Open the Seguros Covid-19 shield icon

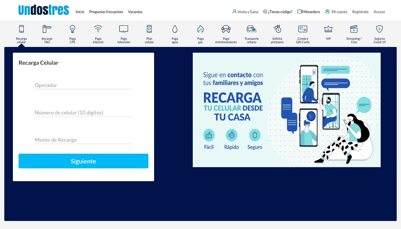click(379, 29)
